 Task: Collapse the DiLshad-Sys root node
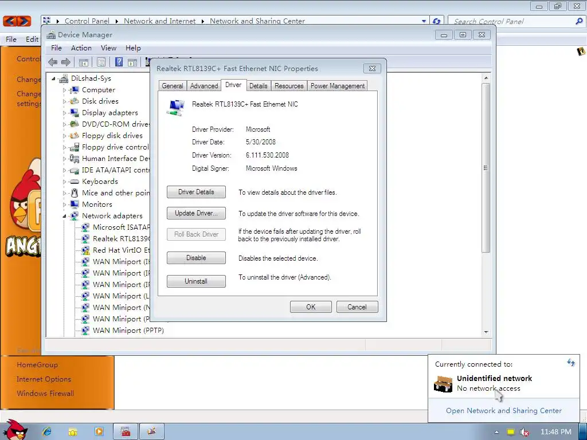53,78
